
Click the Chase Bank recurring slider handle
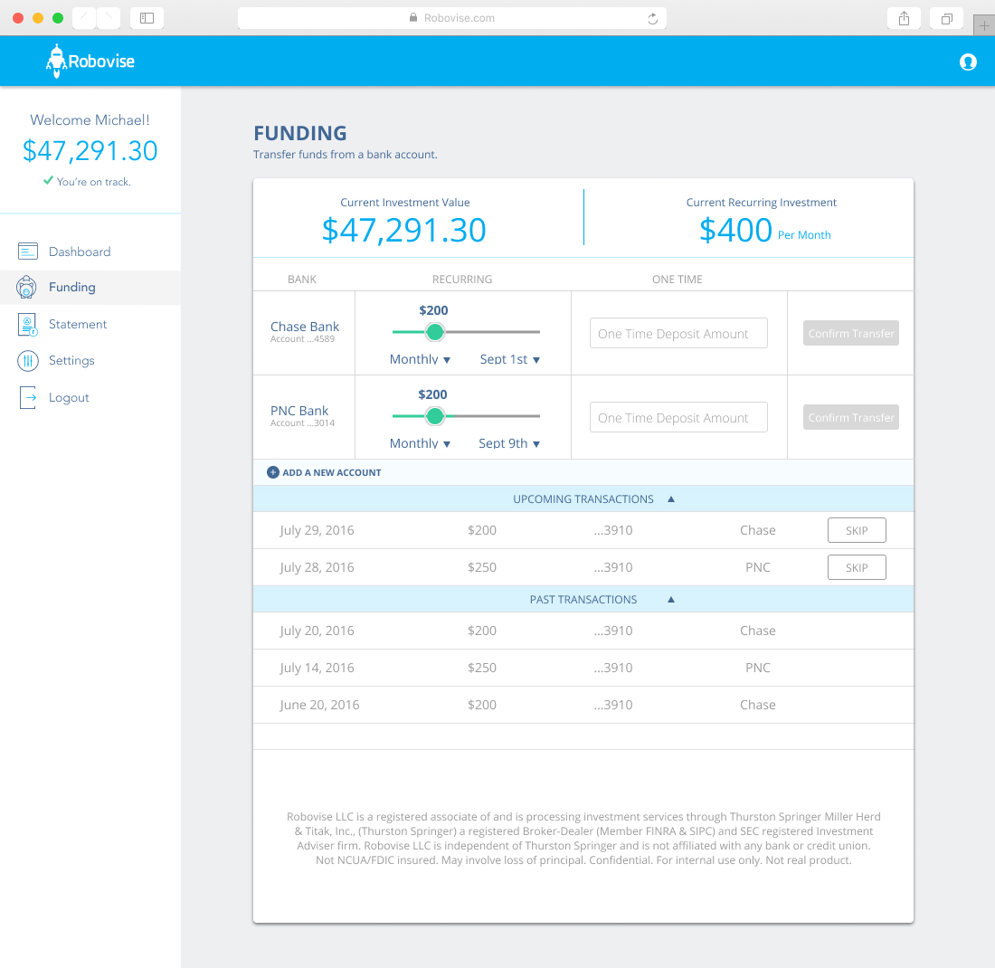click(x=435, y=332)
